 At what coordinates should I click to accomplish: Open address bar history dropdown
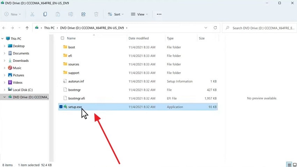206,28
